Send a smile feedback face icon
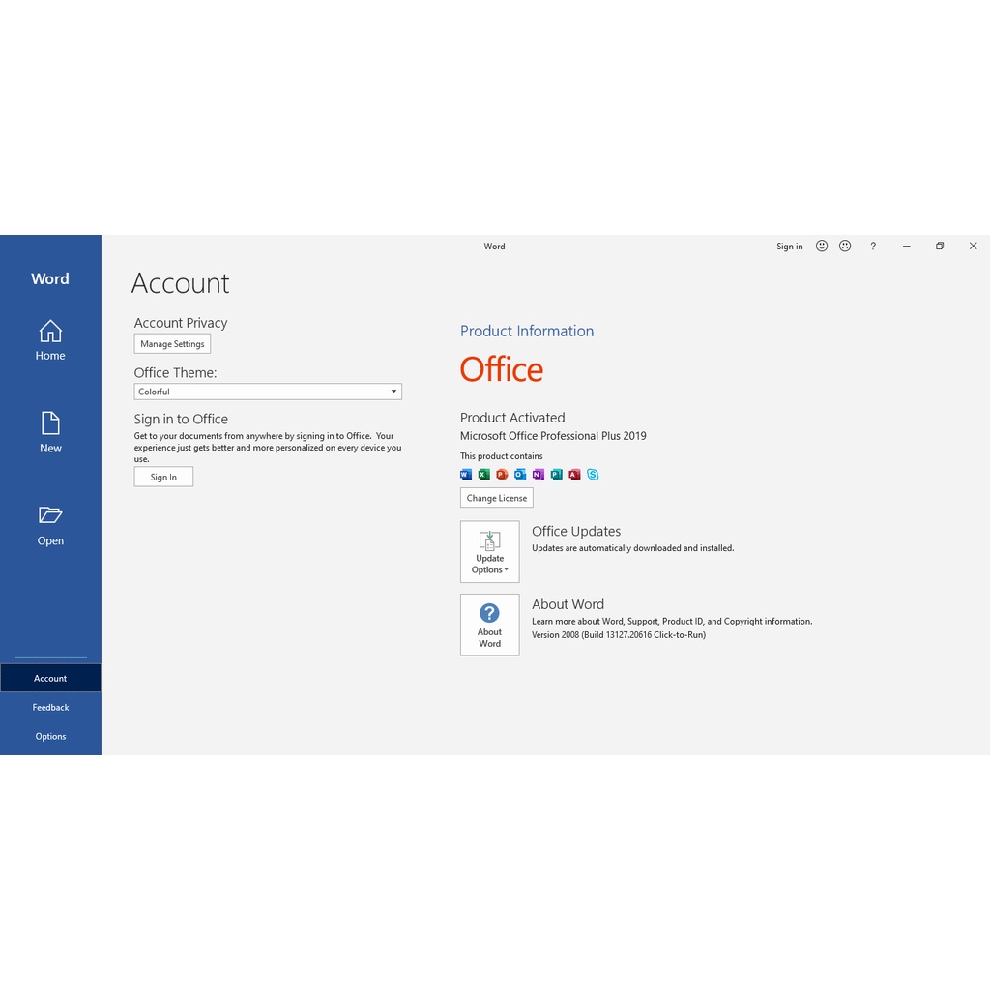This screenshot has width=990, height=990. tap(822, 246)
